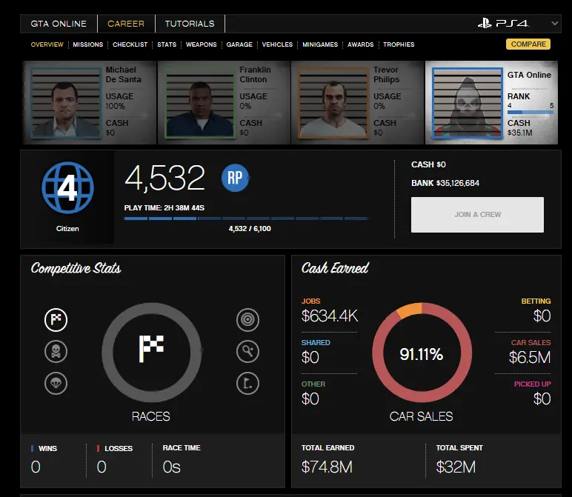Viewport: 572px width, 497px height.
Task: Select Michael De Santa character card
Action: point(89,102)
